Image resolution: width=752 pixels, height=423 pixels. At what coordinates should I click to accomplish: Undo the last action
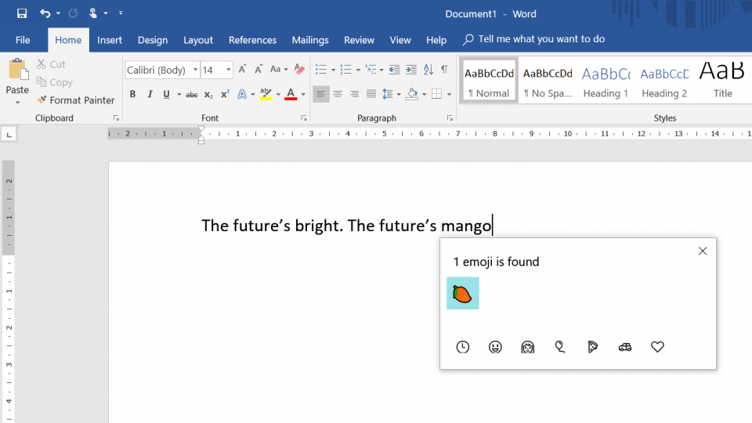pos(45,13)
